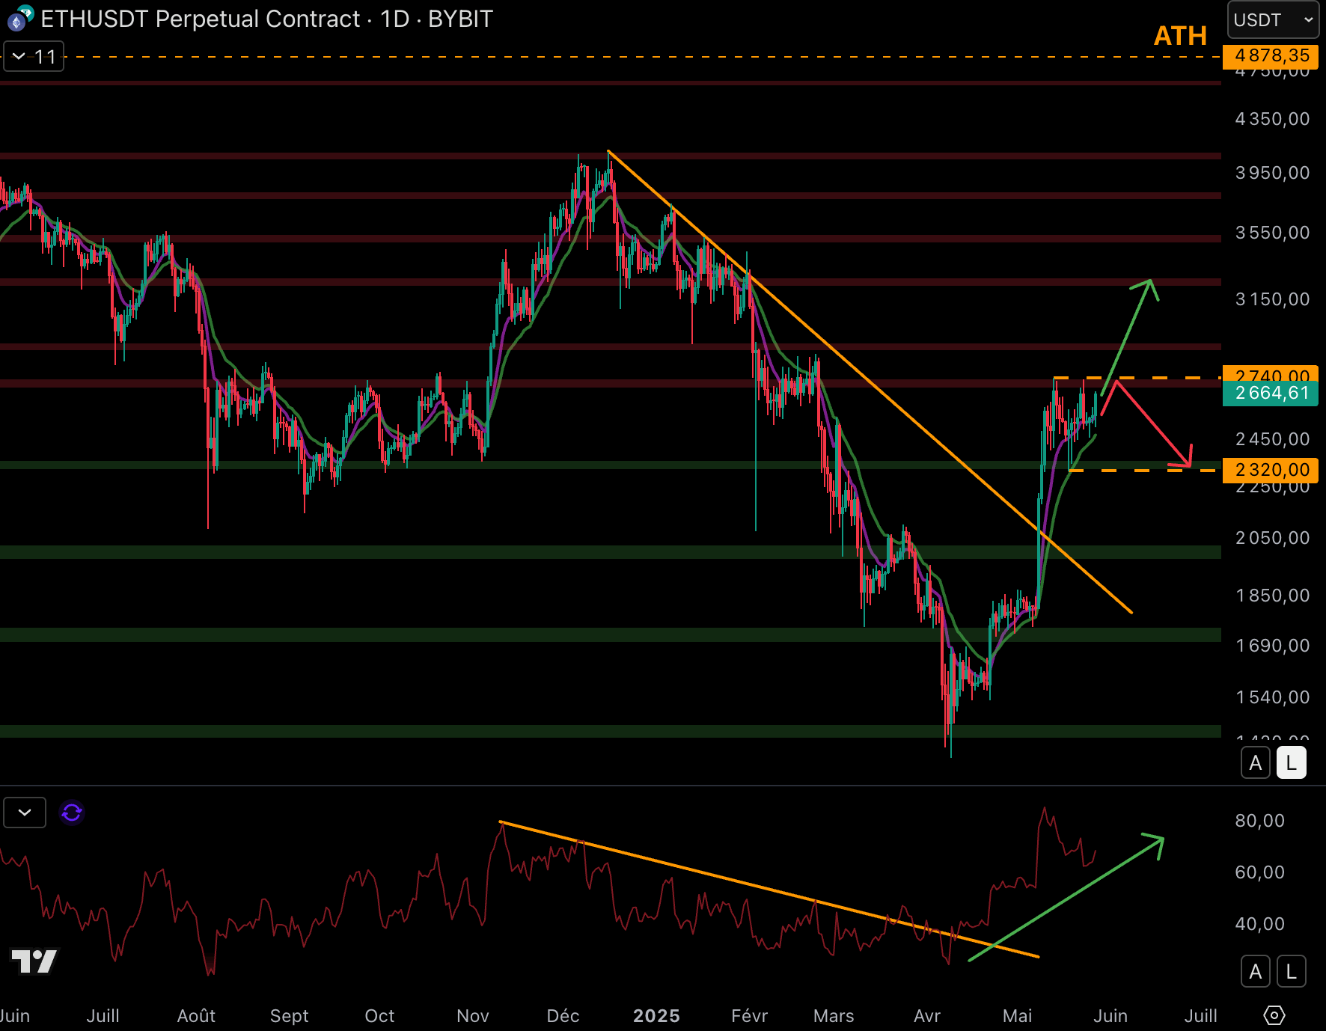Expand the collapsed 11 indicators legend

coord(34,57)
